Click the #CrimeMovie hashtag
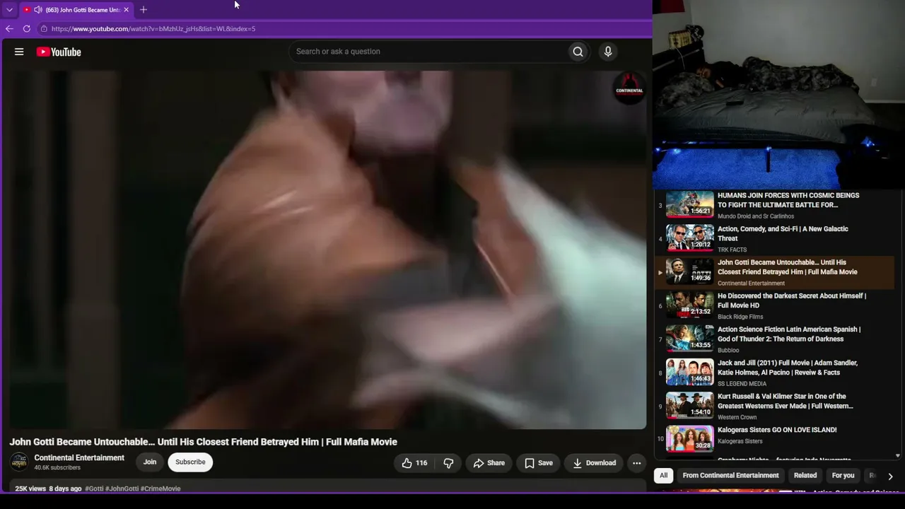The image size is (905, 509). coord(160,488)
